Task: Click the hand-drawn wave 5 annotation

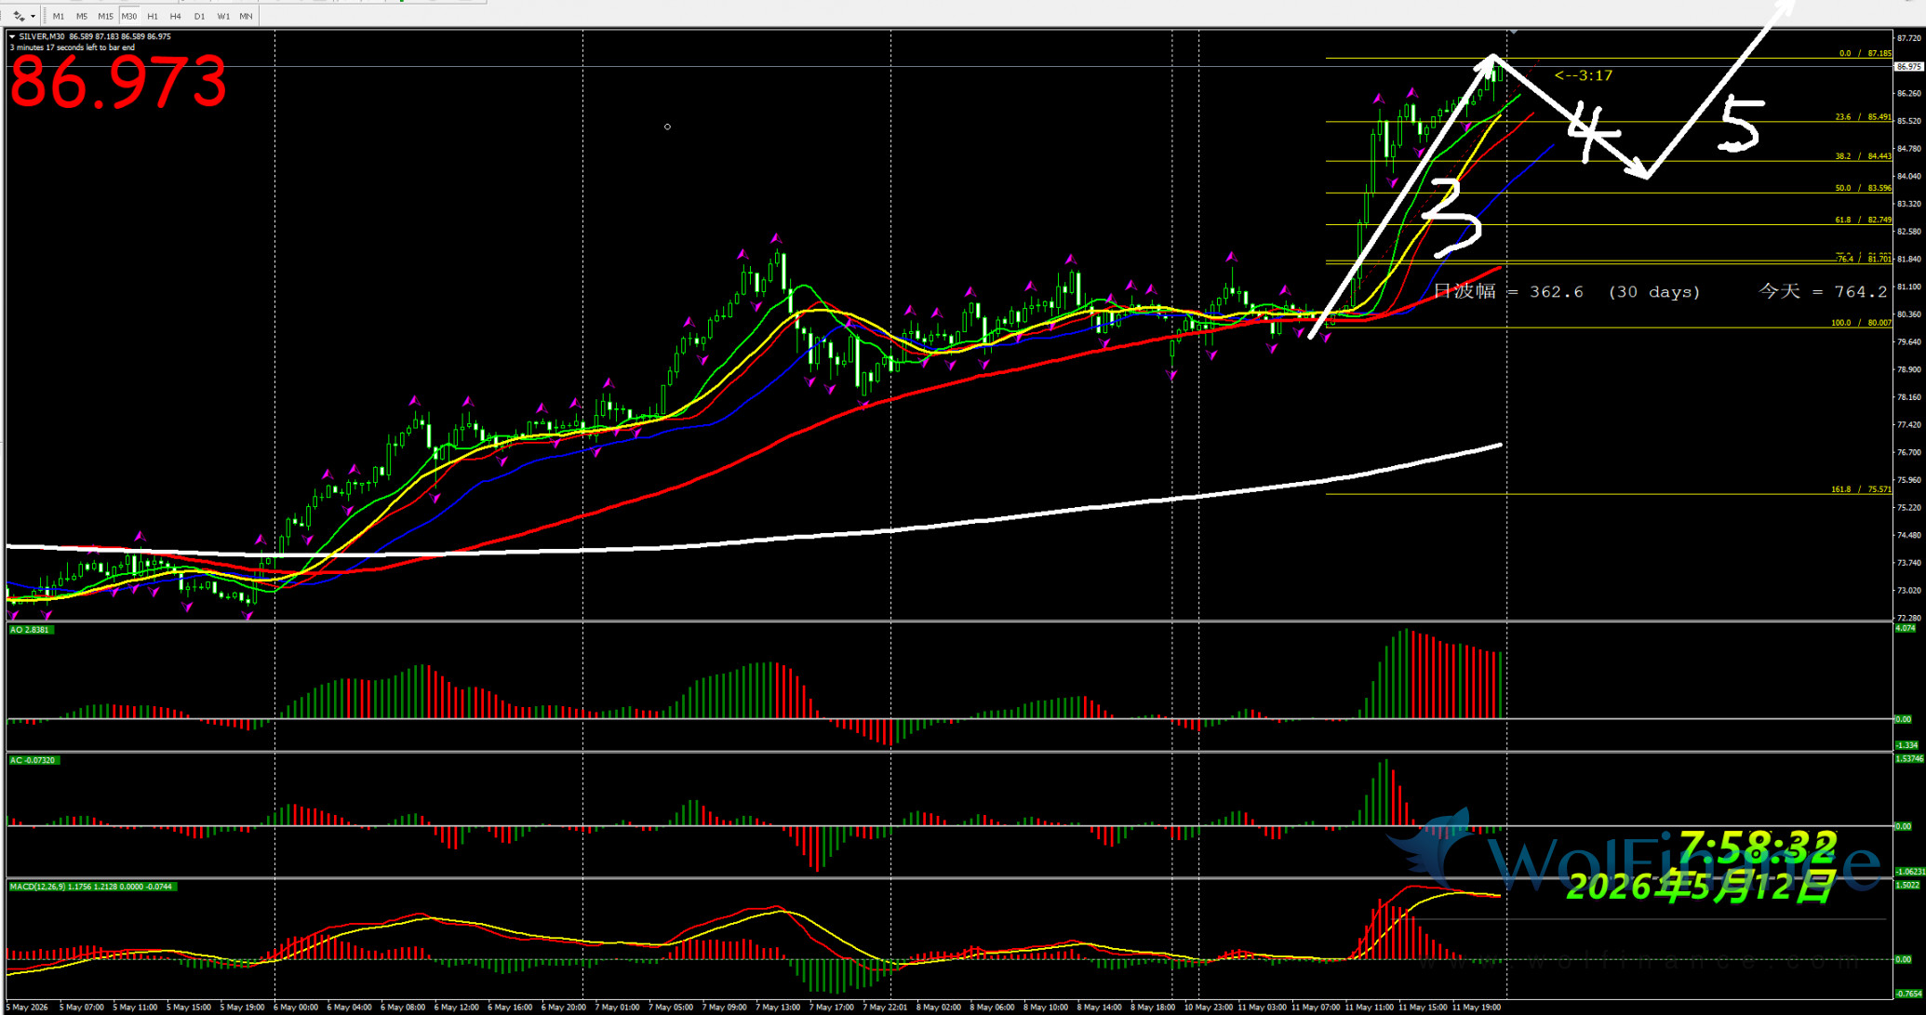Action: 1740,123
